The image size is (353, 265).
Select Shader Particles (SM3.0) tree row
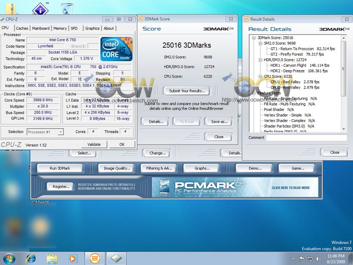(x=289, y=126)
